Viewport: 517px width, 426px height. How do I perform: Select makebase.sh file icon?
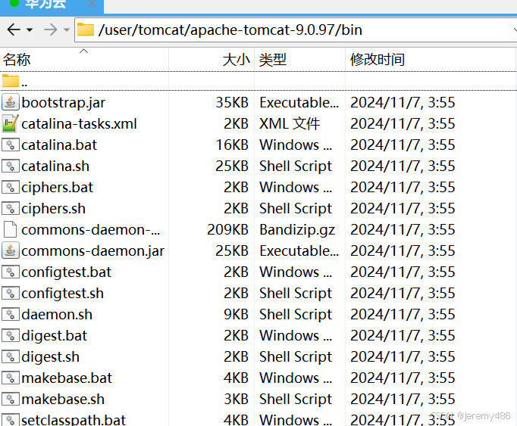point(10,399)
